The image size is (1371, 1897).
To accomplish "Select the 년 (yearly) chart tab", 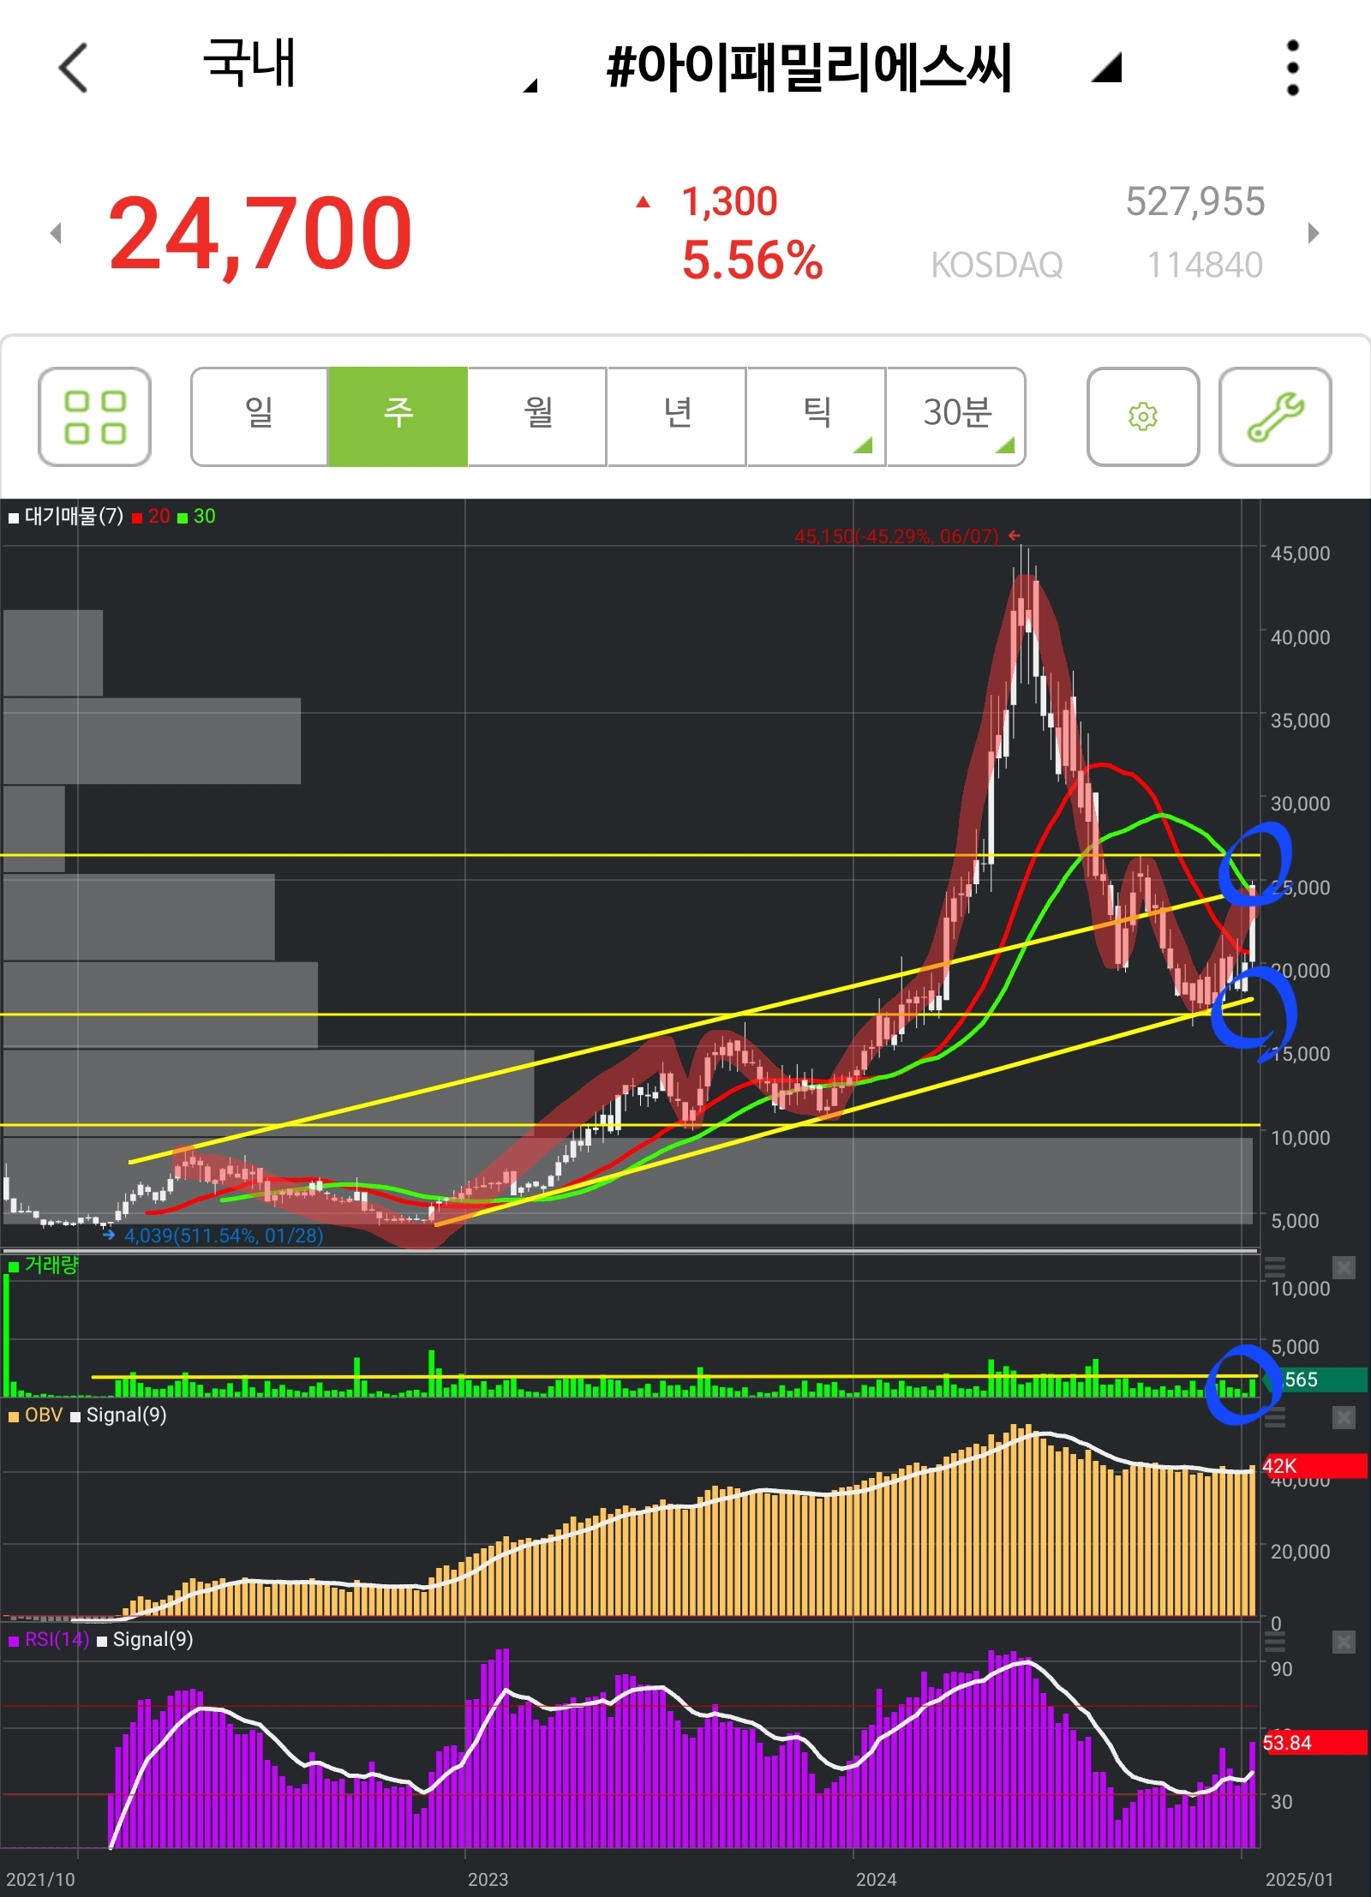I will pos(677,417).
